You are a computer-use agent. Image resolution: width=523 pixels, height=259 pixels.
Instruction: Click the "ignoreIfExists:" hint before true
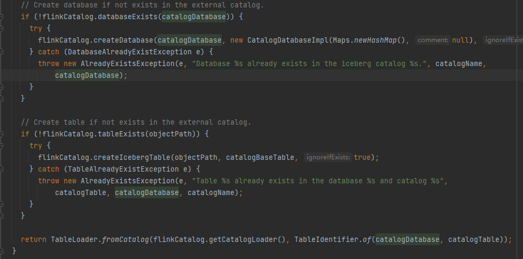(x=328, y=157)
